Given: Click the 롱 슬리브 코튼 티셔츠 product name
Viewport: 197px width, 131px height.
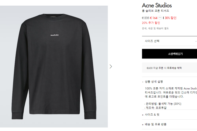Looking at the screenshot, I should coord(155,11).
